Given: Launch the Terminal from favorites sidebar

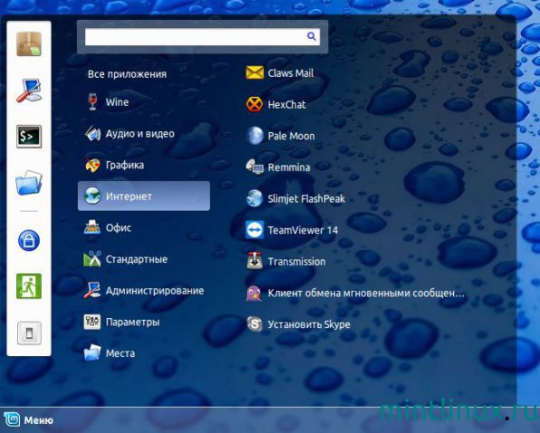Looking at the screenshot, I should point(29,136).
